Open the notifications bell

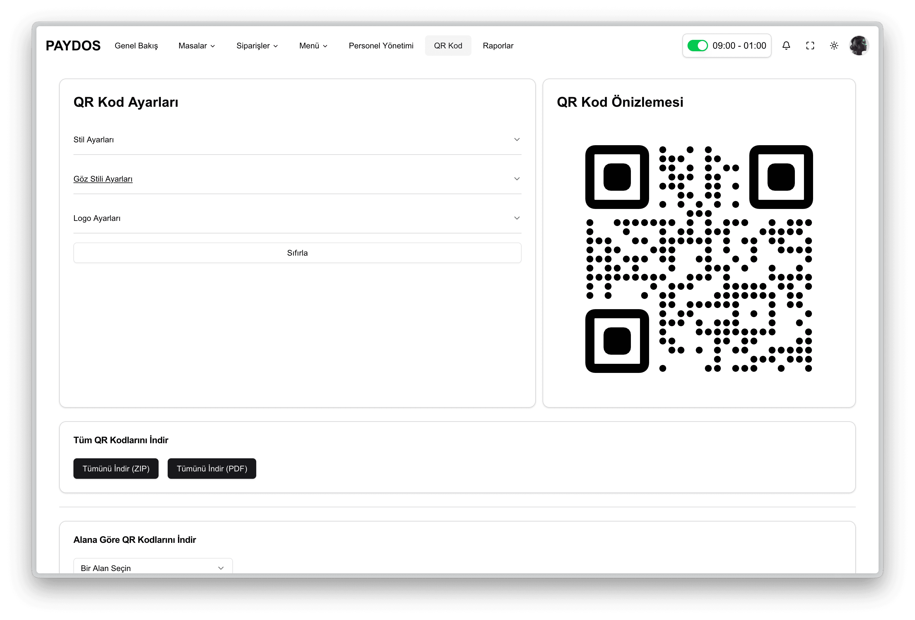click(x=786, y=45)
